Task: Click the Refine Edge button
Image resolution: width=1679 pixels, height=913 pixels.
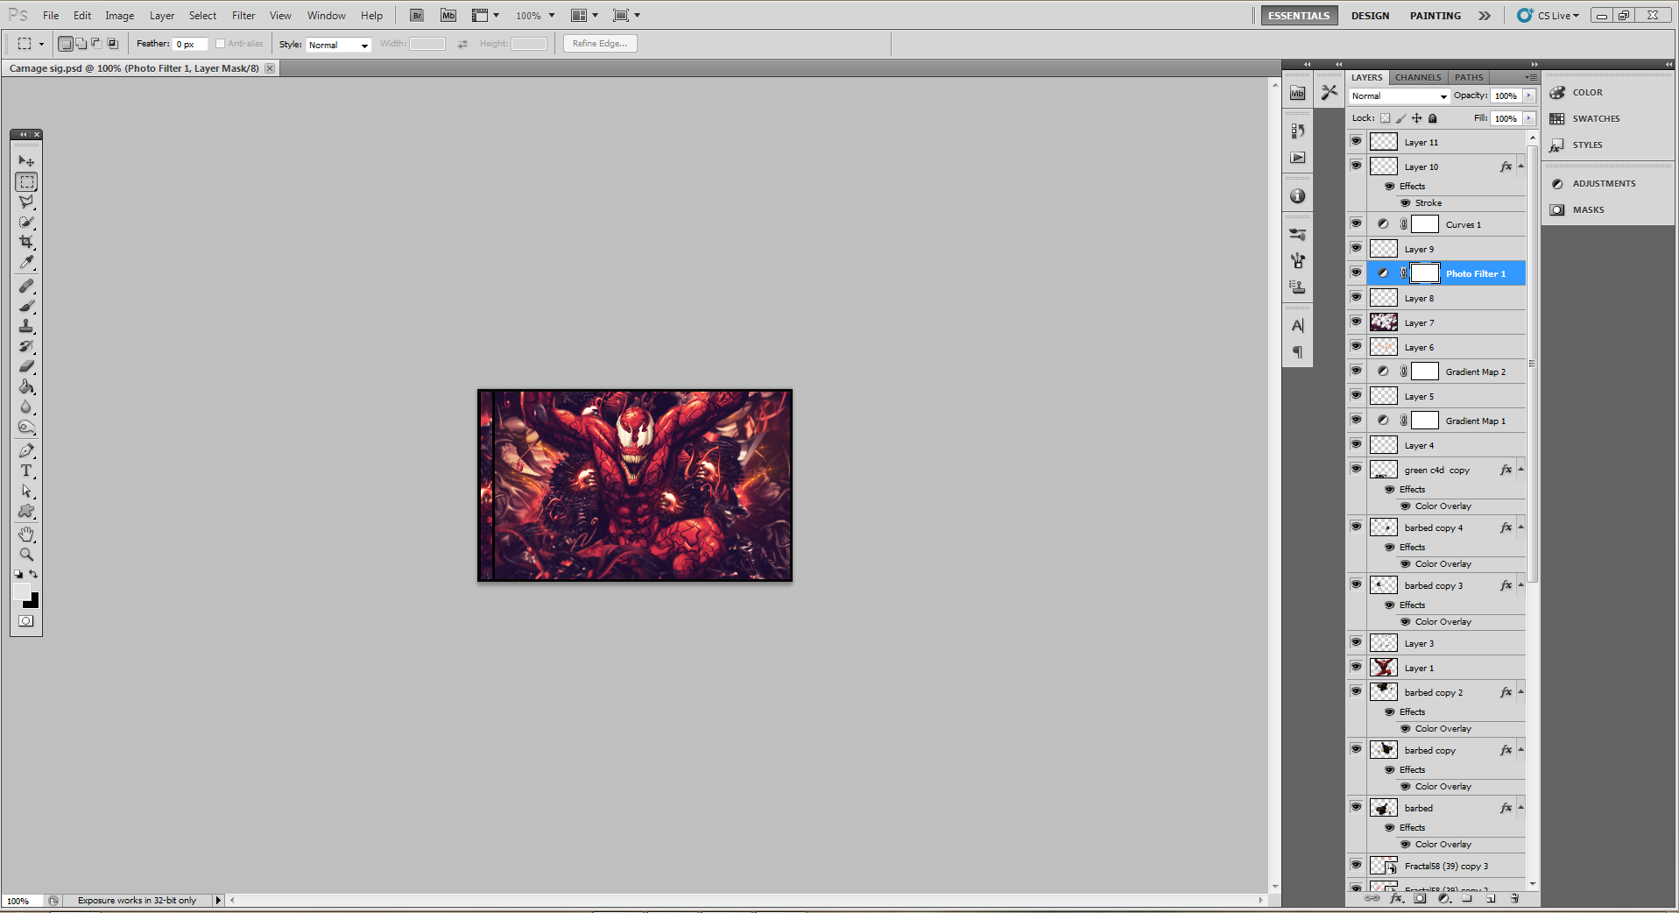Action: point(600,44)
